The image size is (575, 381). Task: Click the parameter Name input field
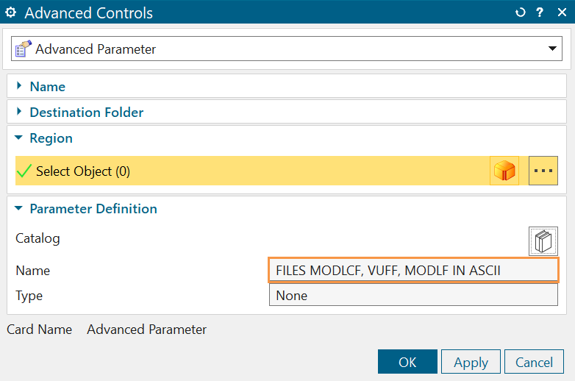pyautogui.click(x=413, y=271)
